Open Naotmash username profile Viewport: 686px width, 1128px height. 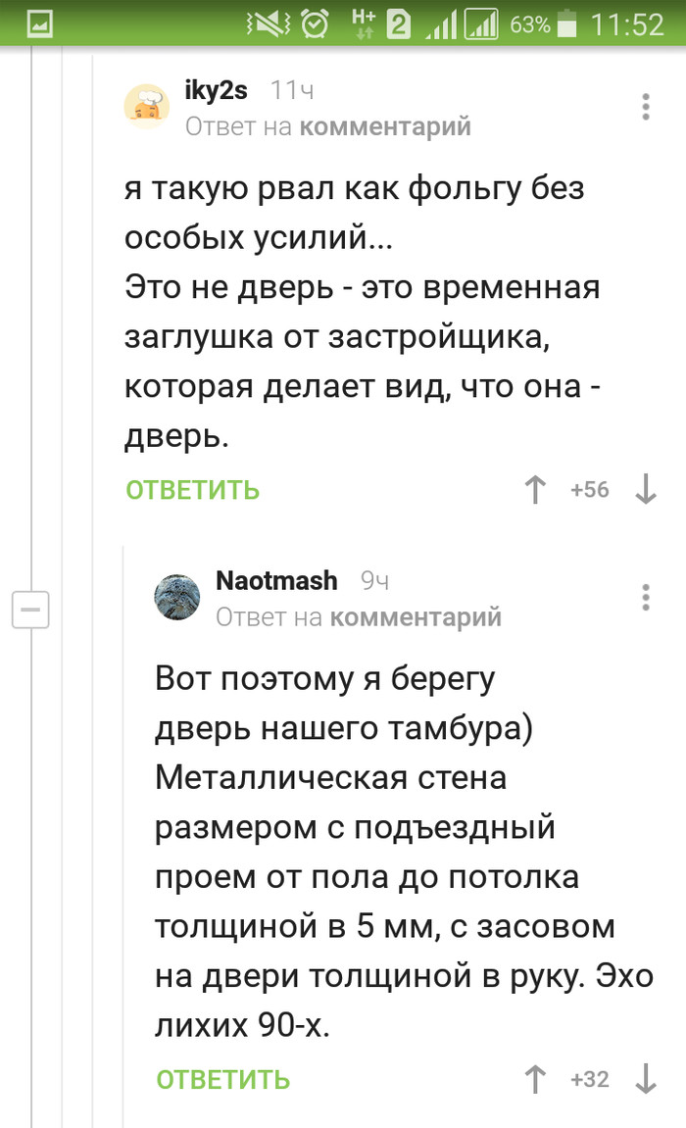[275, 580]
